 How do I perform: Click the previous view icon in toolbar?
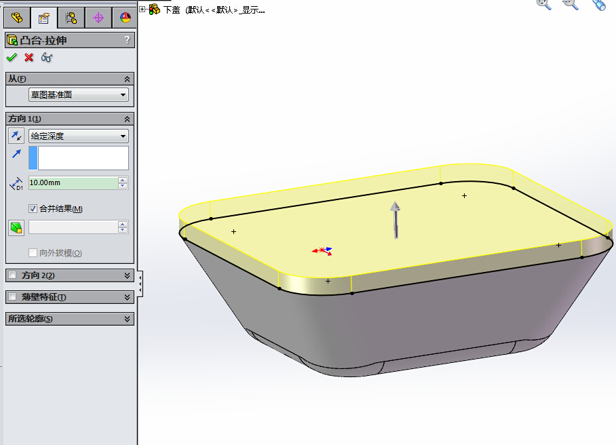(599, 4)
